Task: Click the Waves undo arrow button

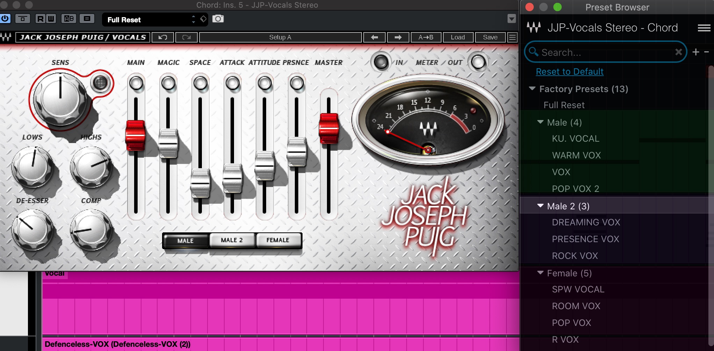Action: [163, 37]
